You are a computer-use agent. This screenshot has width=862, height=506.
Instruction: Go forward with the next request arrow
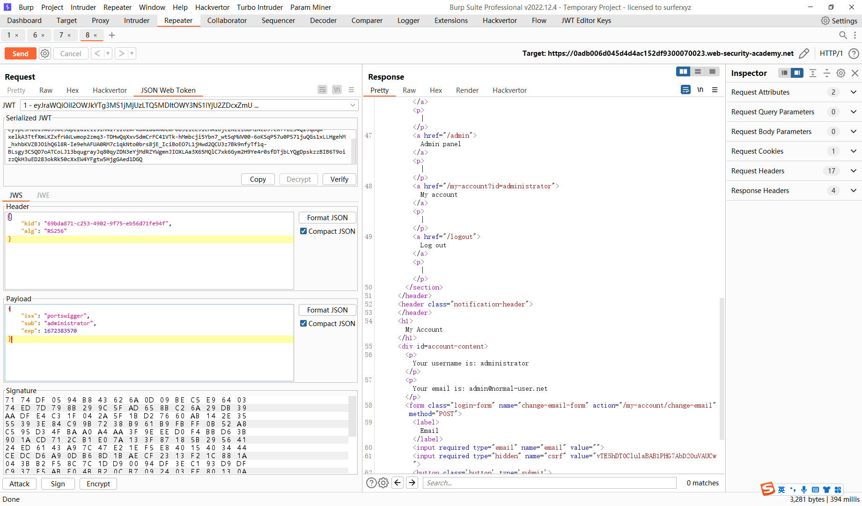pyautogui.click(x=121, y=53)
